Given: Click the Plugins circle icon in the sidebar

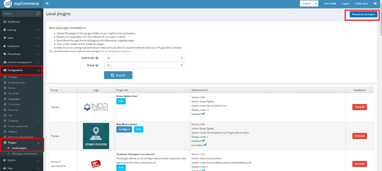Looking at the screenshot, I should (x=5, y=143).
